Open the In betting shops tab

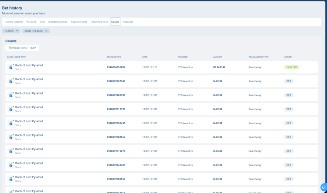pos(58,22)
